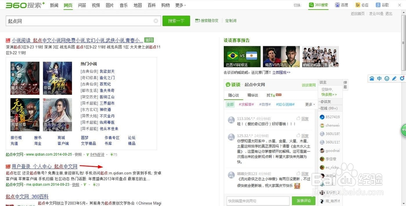Close the engine switch bar
This screenshot has height=206, width=406.
coord(400,5)
